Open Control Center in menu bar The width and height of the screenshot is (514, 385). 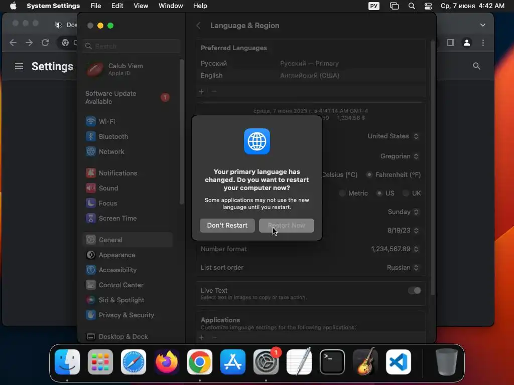428,6
